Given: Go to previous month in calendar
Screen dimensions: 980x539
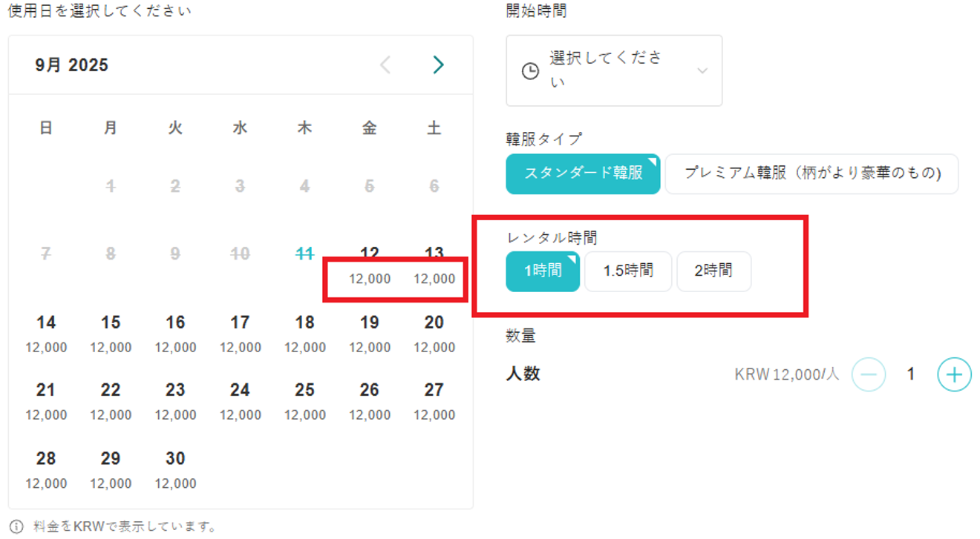Looking at the screenshot, I should (x=385, y=65).
